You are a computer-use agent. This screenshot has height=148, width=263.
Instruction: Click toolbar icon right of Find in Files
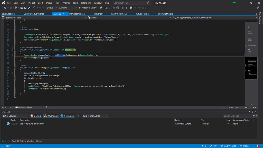point(106,8)
